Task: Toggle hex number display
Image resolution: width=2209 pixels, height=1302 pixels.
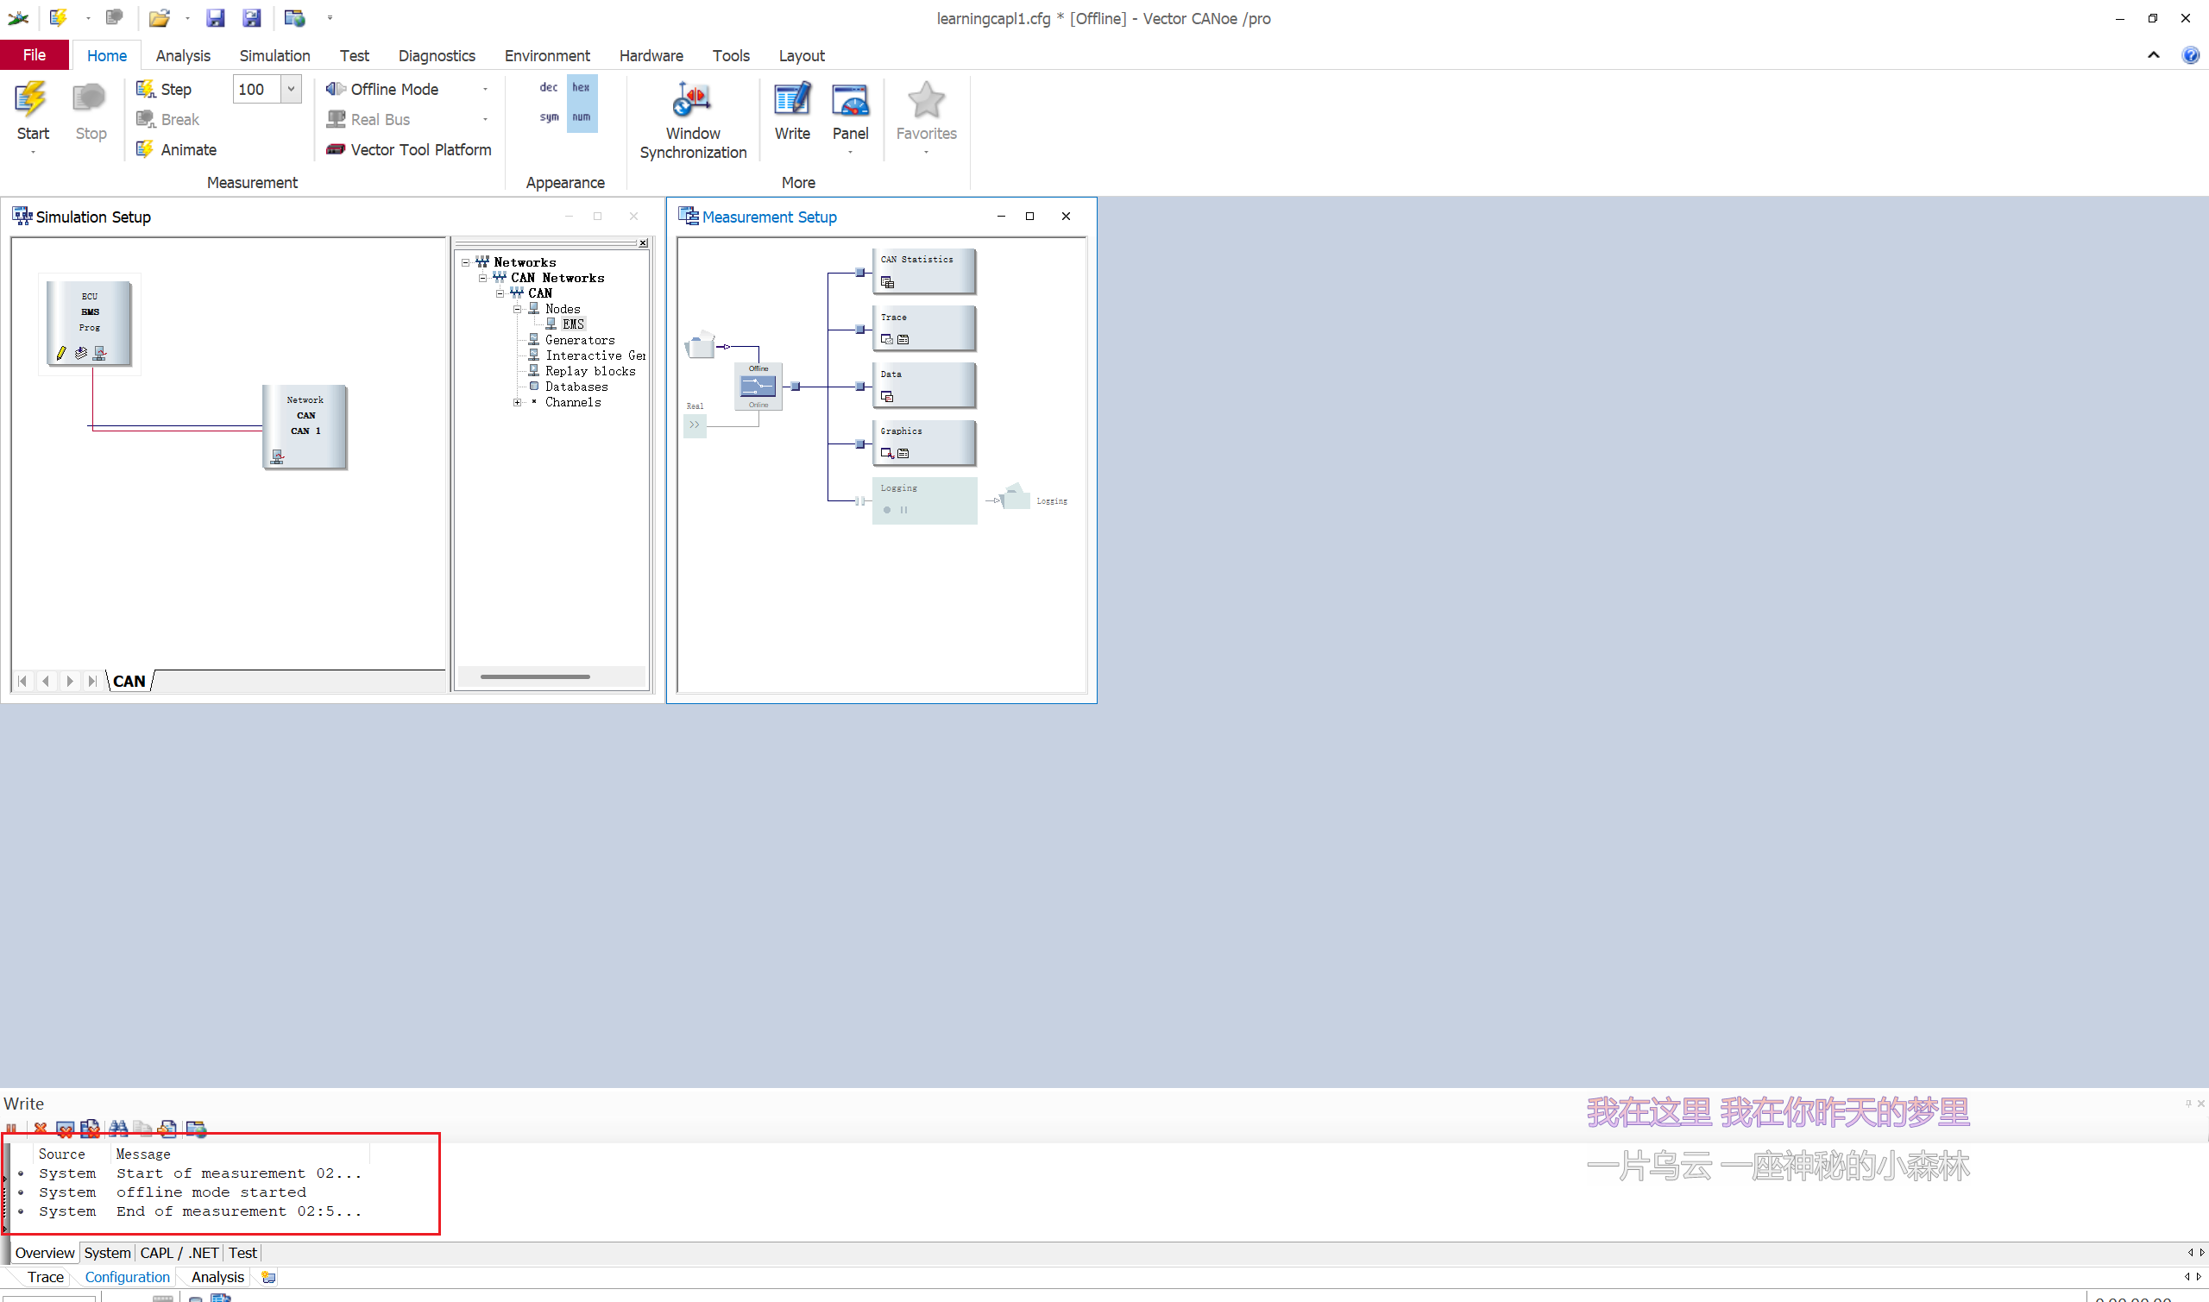Action: point(581,88)
